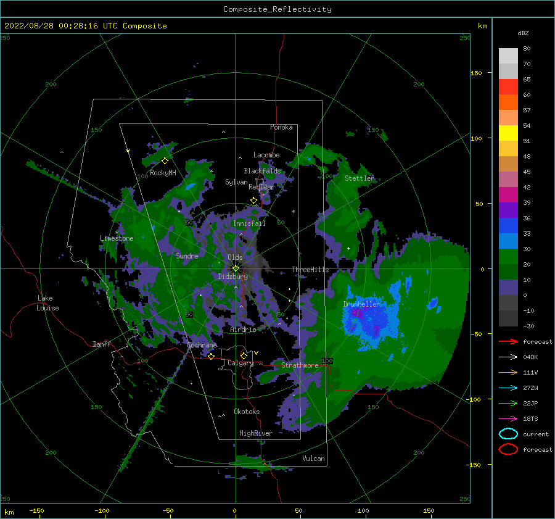The width and height of the screenshot is (555, 519).
Task: Click the yellow diamond marker beside RockyMH
Action: click(165, 161)
